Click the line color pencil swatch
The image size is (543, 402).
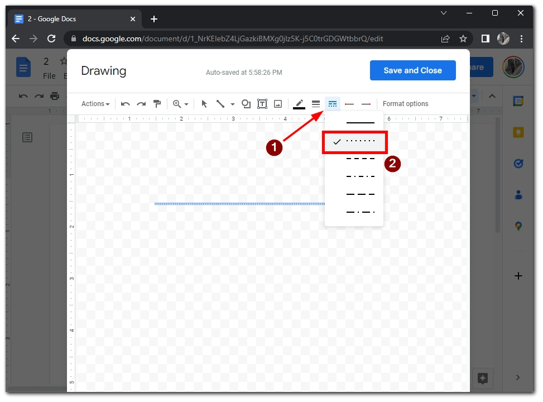click(x=299, y=104)
